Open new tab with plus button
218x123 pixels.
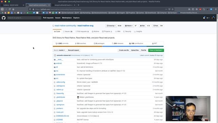(78, 5)
